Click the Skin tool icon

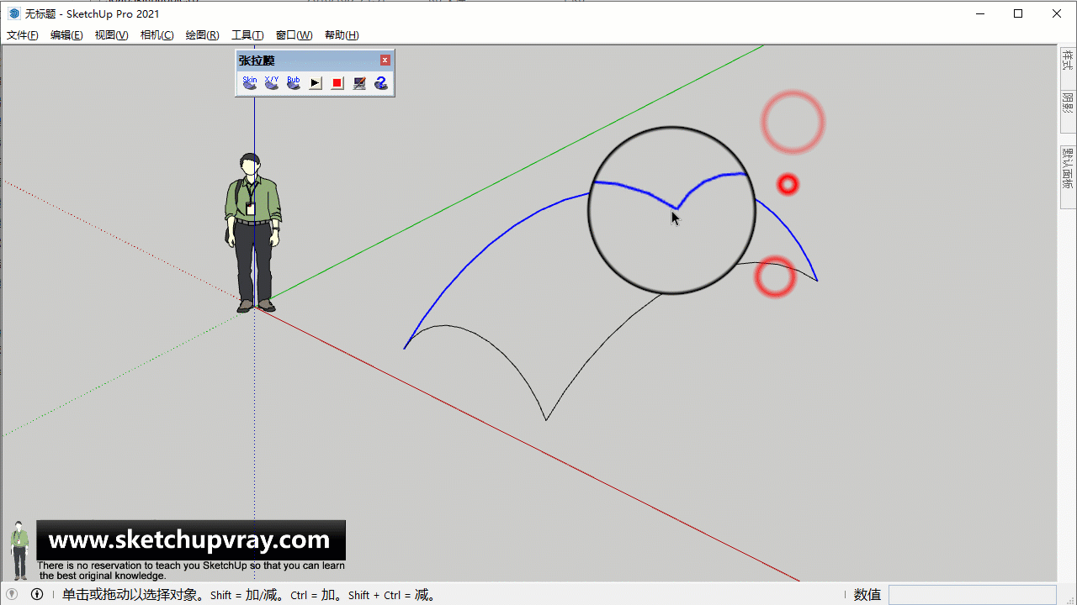point(250,82)
